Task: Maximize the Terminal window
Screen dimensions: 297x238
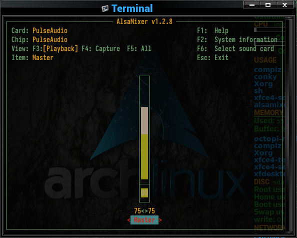Action: pyautogui.click(x=268, y=5)
